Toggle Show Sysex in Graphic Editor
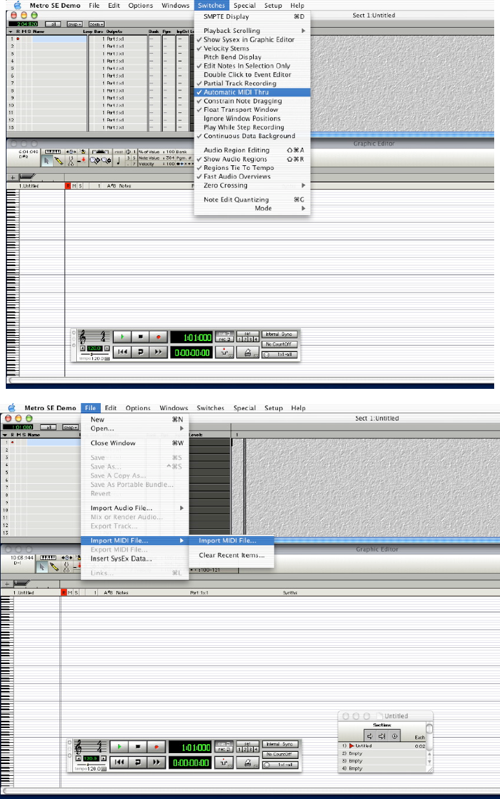This screenshot has height=799, width=500. click(252, 39)
